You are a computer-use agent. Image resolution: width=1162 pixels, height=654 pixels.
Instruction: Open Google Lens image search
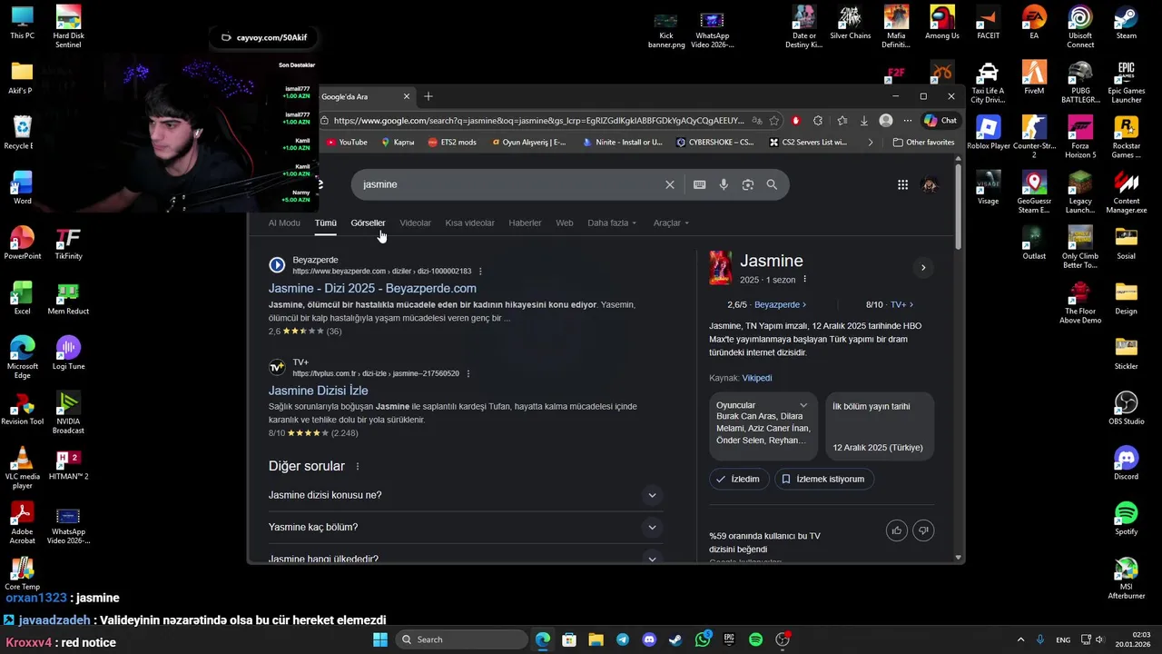[748, 184]
